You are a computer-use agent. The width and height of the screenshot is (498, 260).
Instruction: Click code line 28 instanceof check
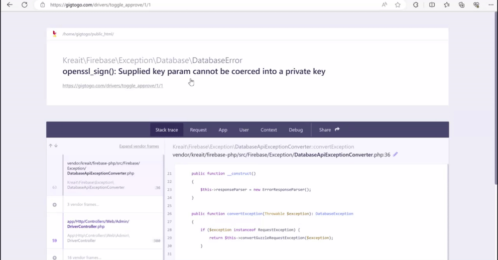(250, 230)
